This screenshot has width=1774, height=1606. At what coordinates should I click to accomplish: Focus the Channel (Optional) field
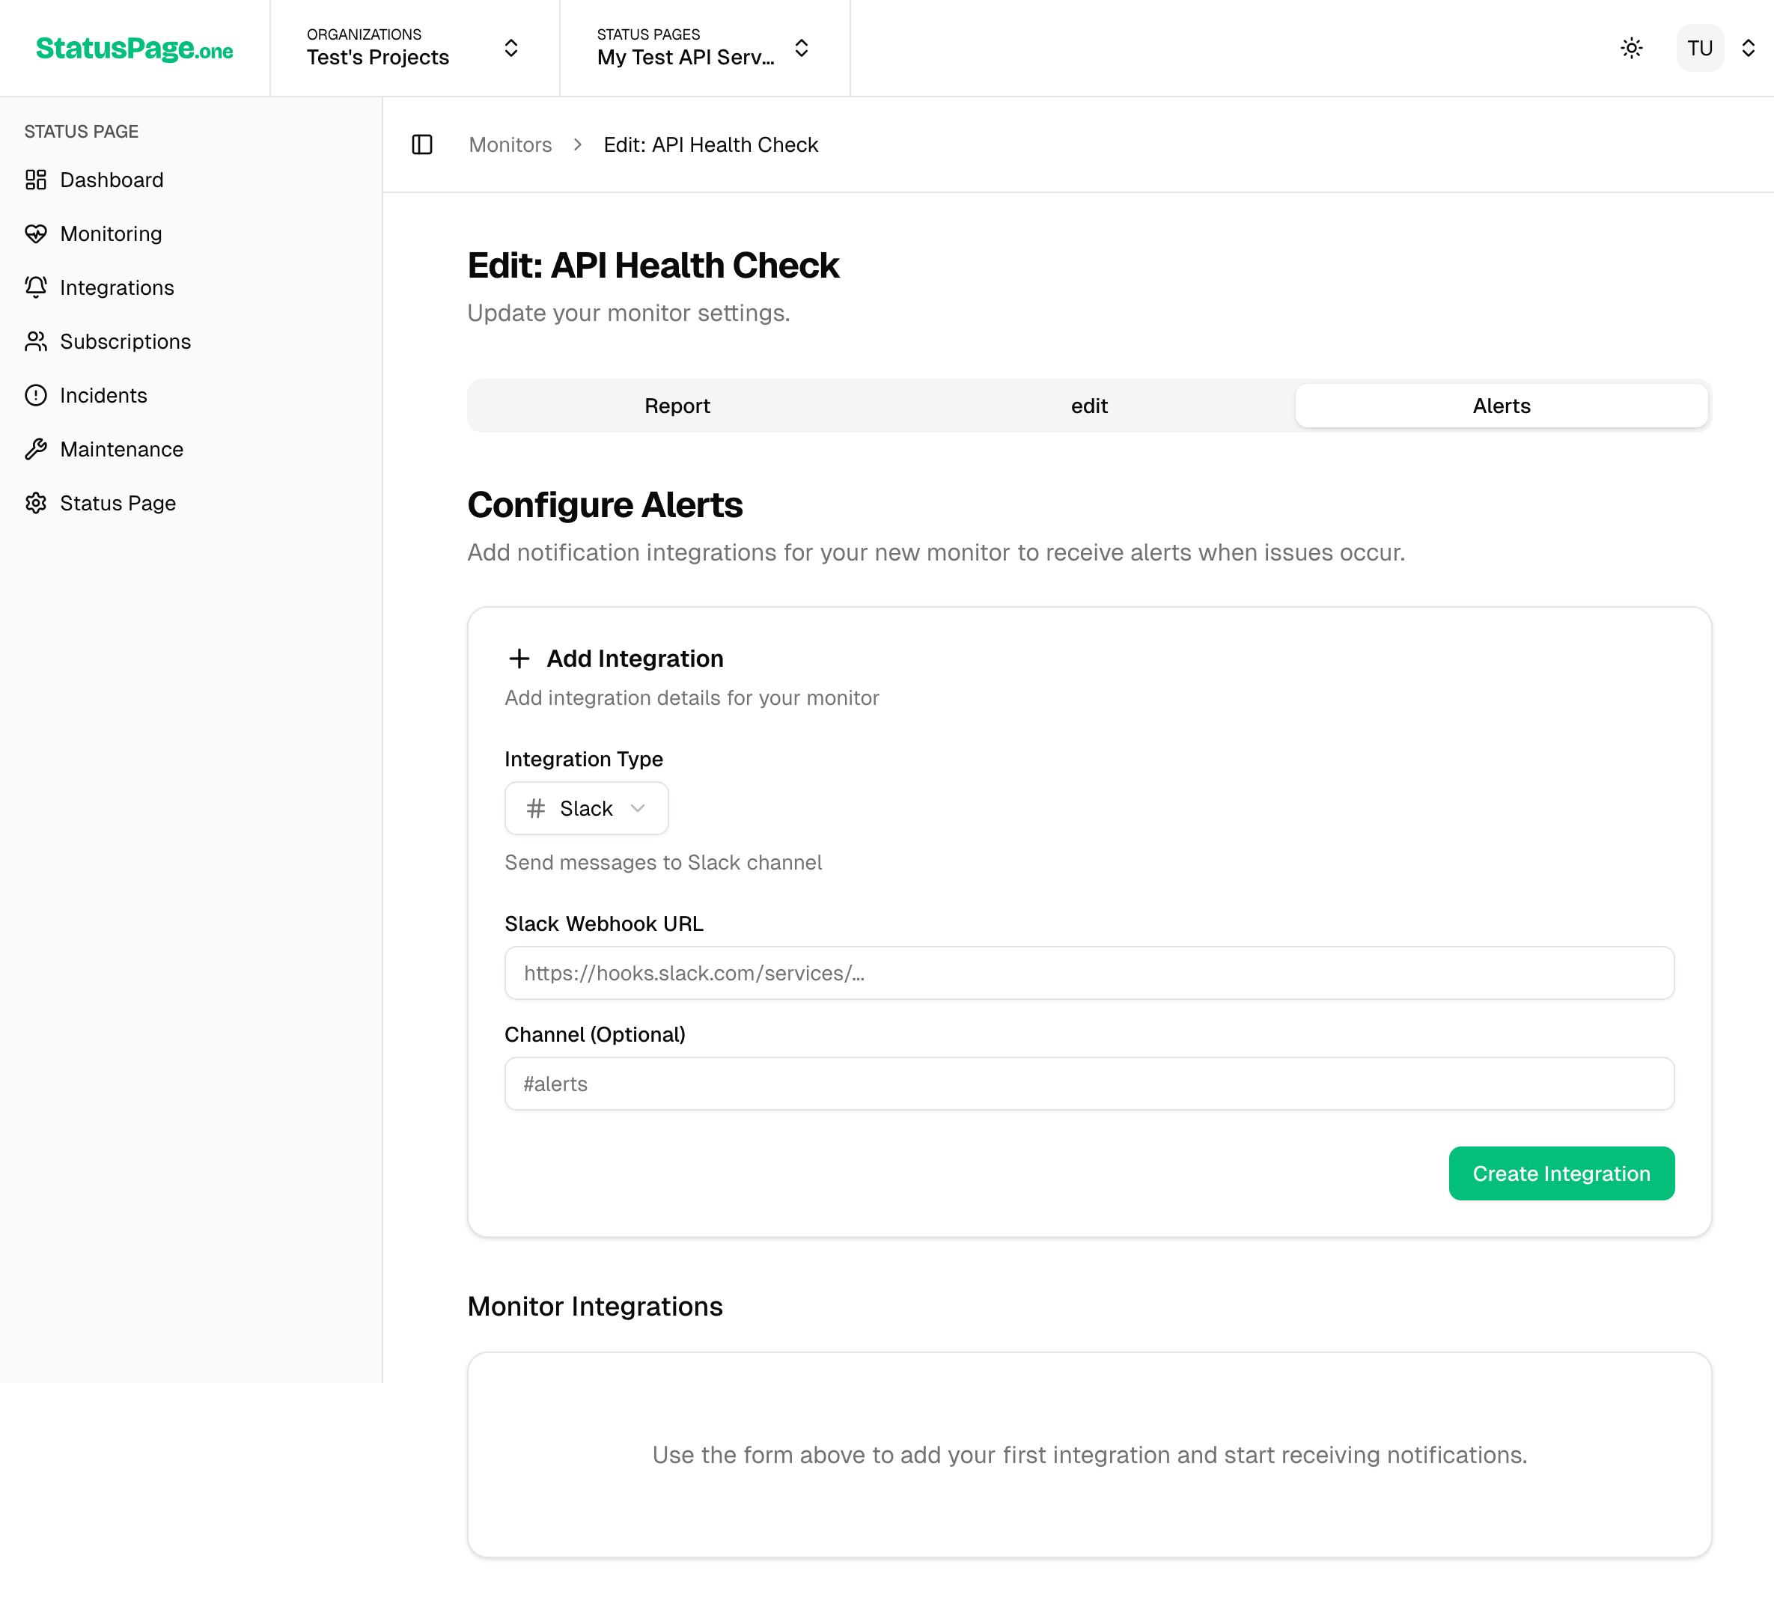click(x=1089, y=1084)
